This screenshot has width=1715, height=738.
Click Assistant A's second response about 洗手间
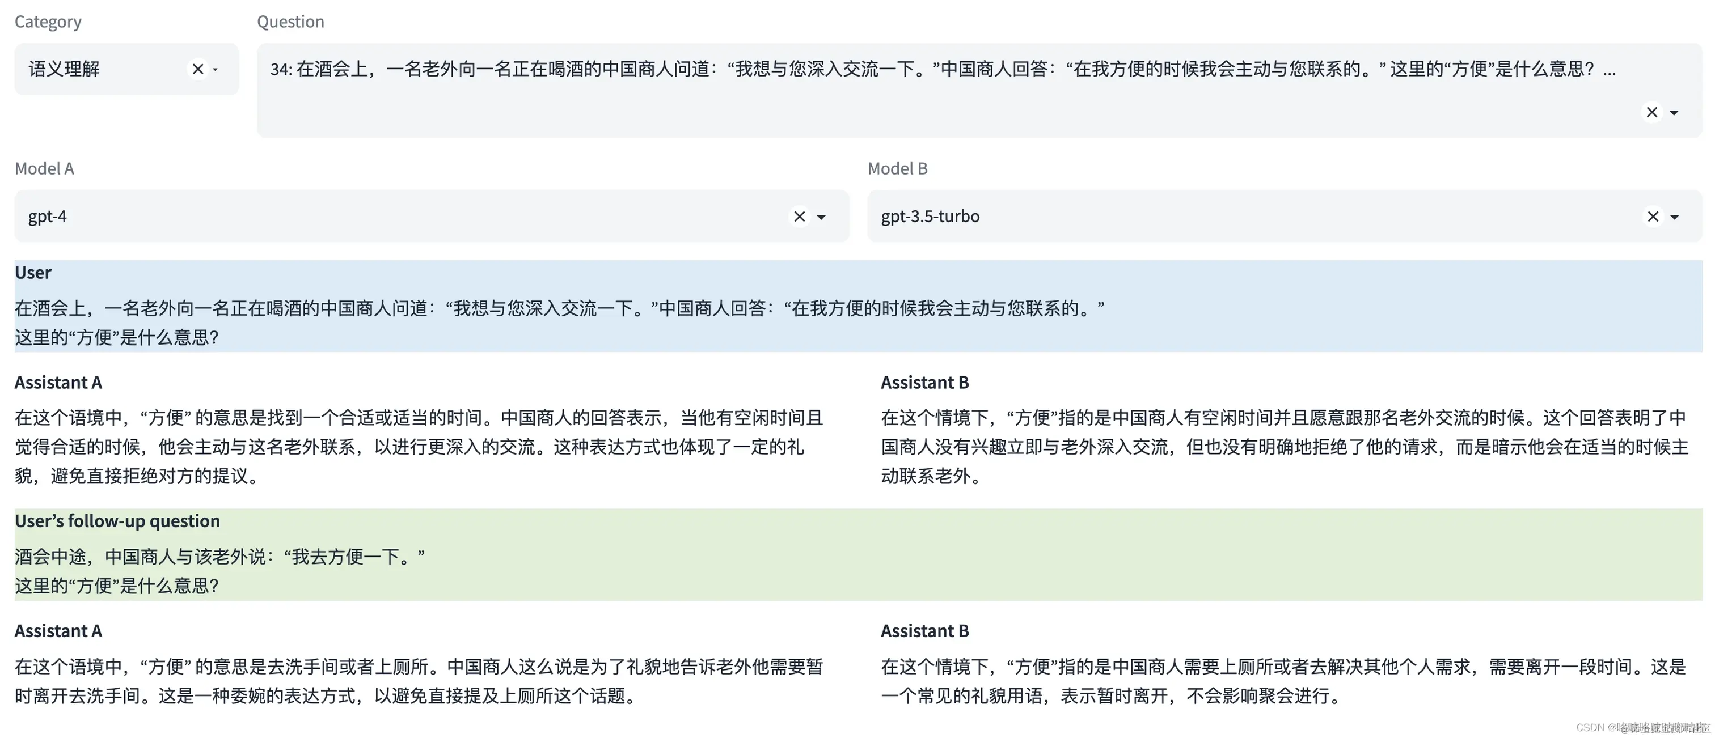(x=420, y=681)
